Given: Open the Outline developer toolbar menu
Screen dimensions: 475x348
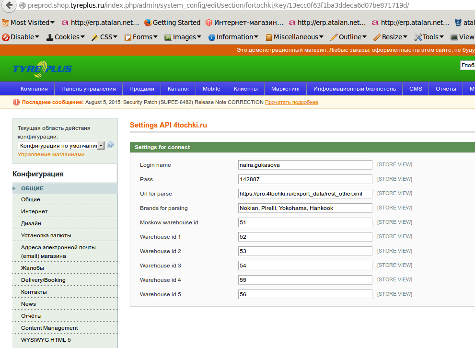Looking at the screenshot, I should [348, 37].
